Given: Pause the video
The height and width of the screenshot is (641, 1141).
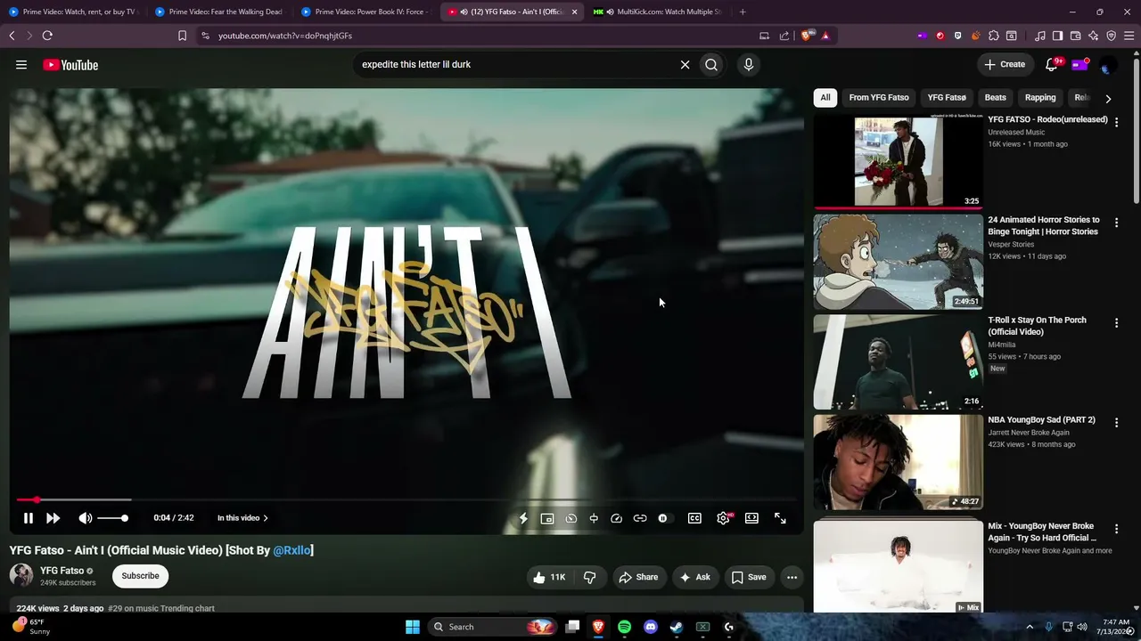Looking at the screenshot, I should point(29,518).
